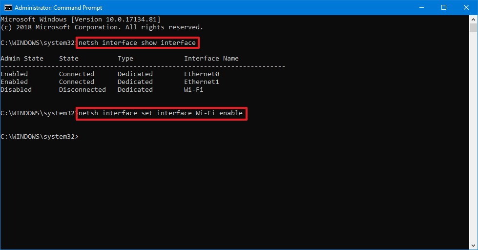Click the scrollbar up arrow

click(x=474, y=19)
